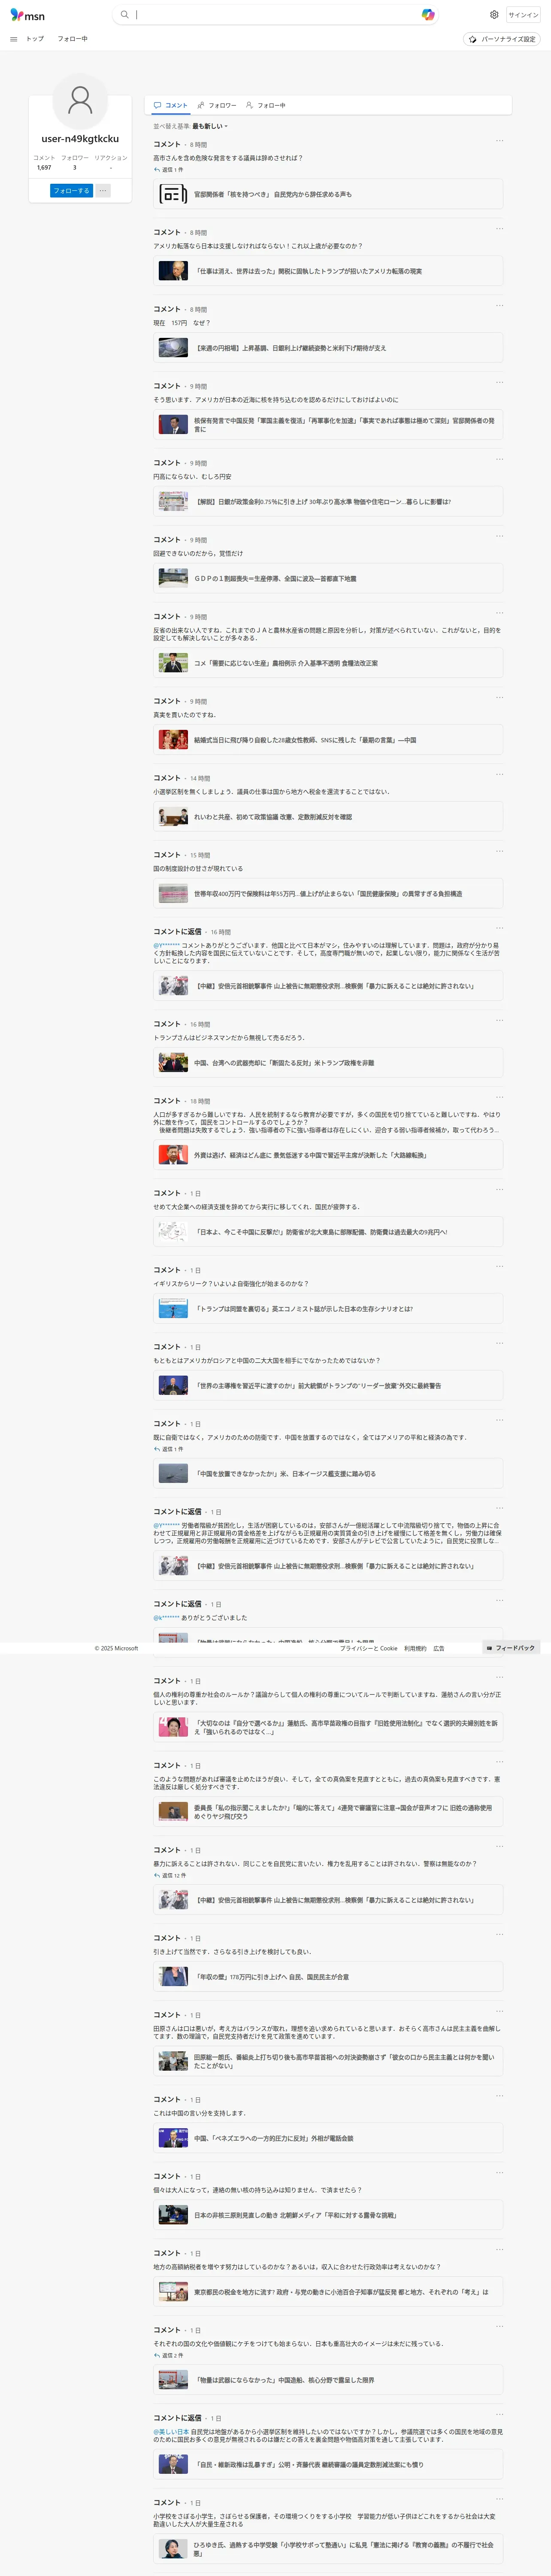Open options for 引き上げて当然です comment
The height and width of the screenshot is (2576, 551).
point(499,1935)
